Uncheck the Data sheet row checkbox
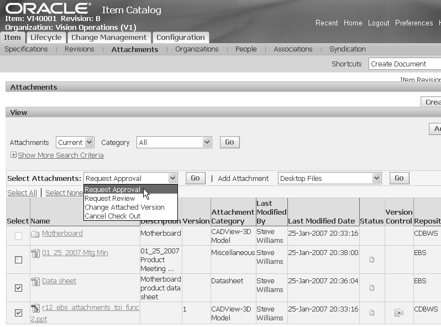 tap(19, 288)
